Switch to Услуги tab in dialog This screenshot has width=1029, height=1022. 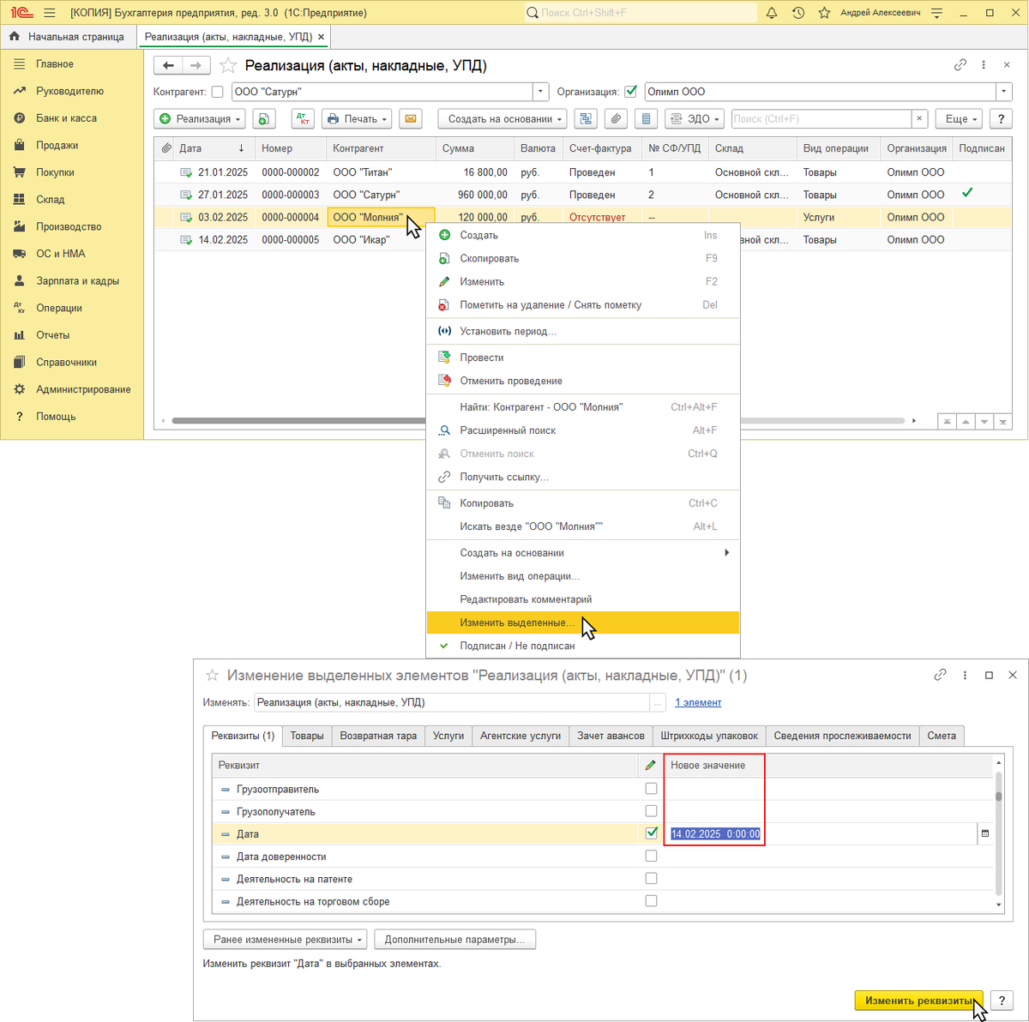(x=448, y=736)
